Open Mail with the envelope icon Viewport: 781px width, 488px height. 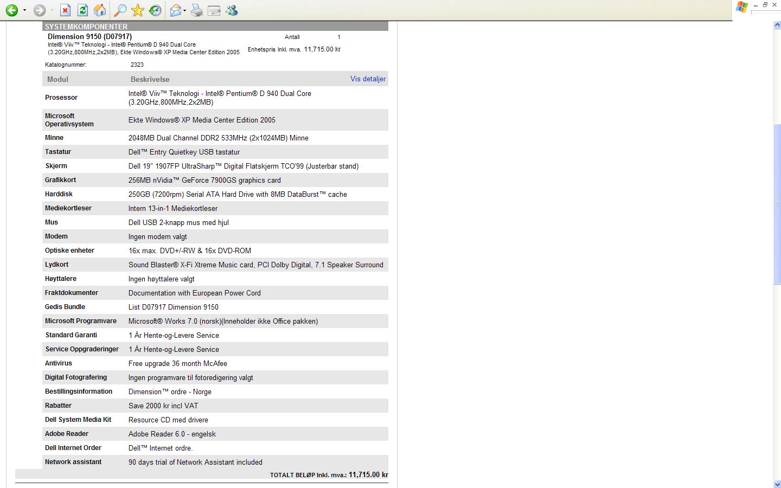pos(176,10)
